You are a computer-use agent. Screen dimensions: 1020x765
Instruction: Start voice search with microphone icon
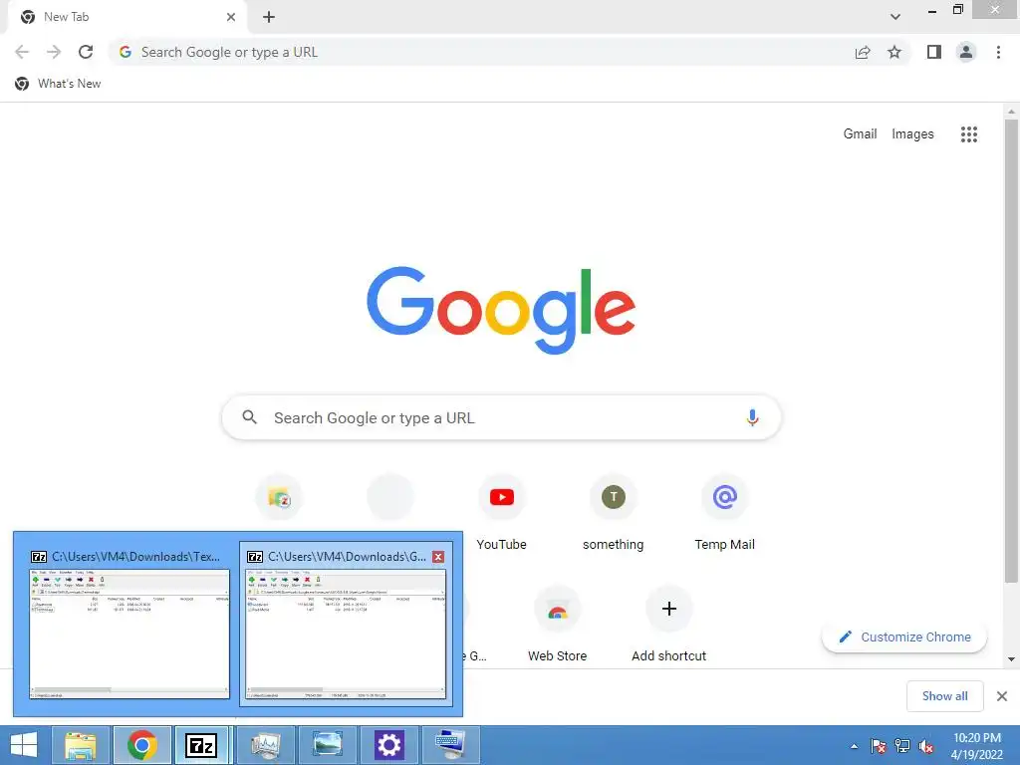tap(752, 417)
